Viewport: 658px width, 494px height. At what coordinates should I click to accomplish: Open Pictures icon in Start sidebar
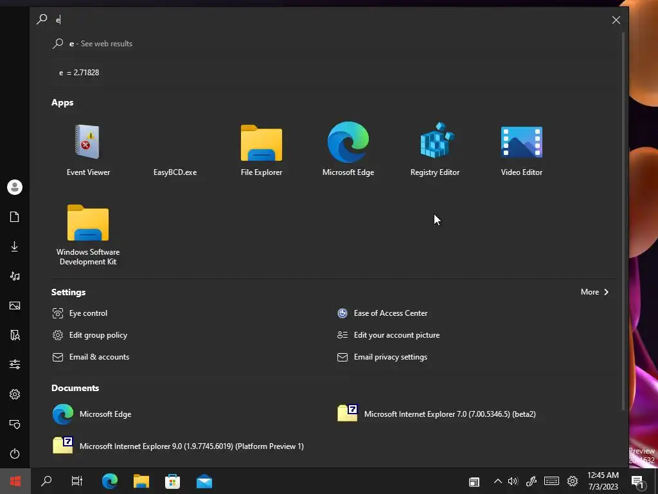click(15, 306)
